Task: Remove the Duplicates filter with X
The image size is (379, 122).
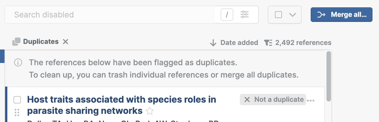Action: tap(66, 42)
